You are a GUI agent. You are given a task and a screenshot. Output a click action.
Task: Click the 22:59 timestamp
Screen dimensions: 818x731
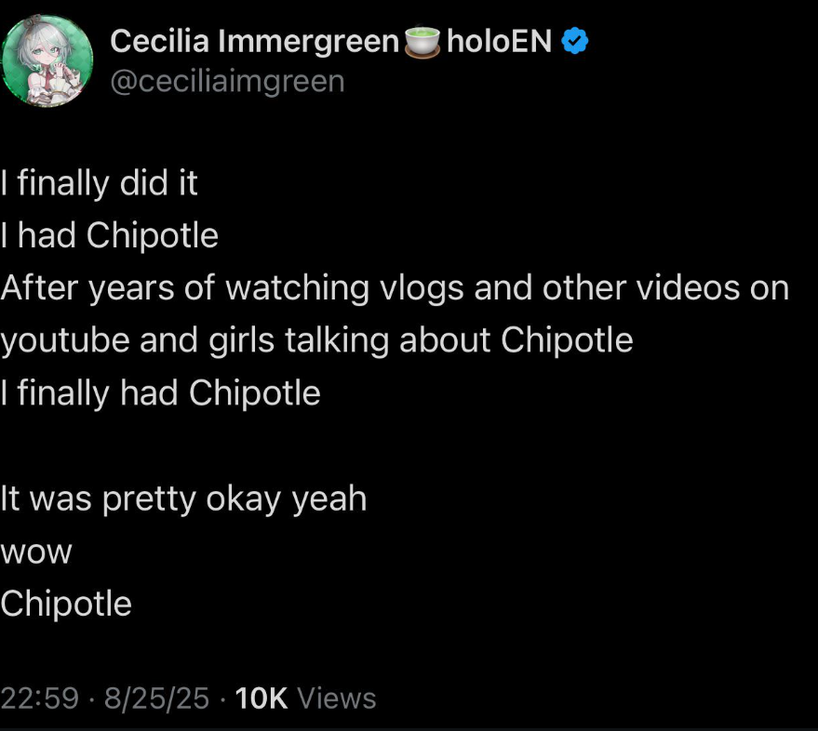tap(40, 698)
